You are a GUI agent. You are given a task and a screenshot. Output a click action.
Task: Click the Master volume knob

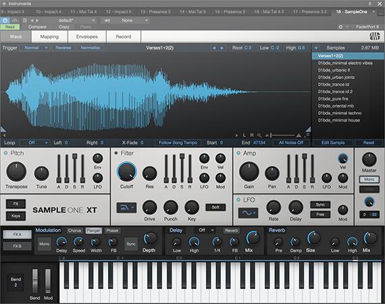click(369, 159)
